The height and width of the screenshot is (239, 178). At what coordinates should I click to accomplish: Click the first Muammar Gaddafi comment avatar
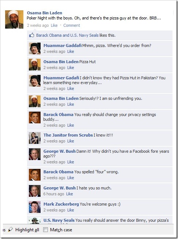tap(35, 48)
